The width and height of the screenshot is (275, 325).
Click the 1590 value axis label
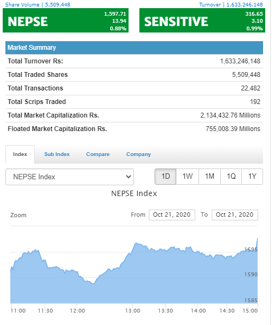point(251,275)
